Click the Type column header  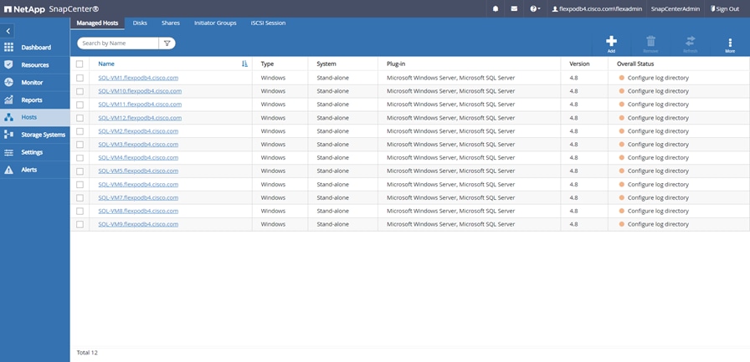point(267,64)
